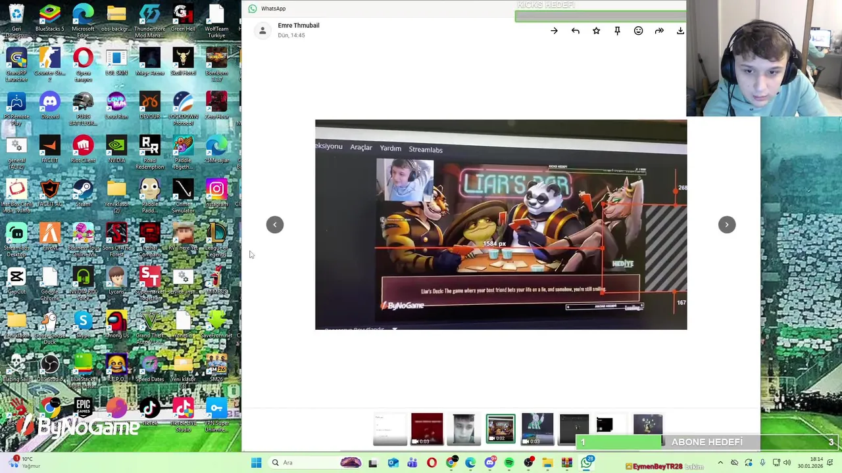This screenshot has width=842, height=473.
Task: Open the emoji reaction smiley icon
Action: (638, 31)
